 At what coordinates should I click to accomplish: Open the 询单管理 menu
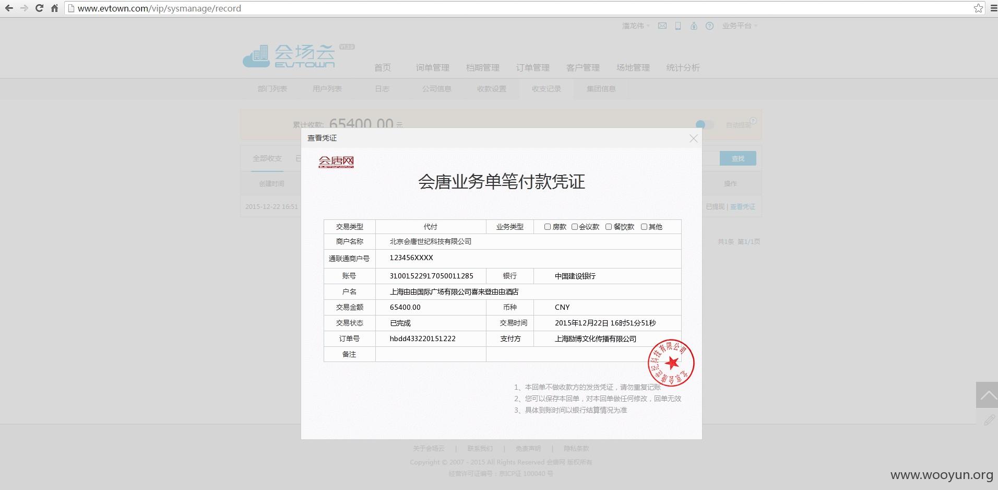[433, 67]
